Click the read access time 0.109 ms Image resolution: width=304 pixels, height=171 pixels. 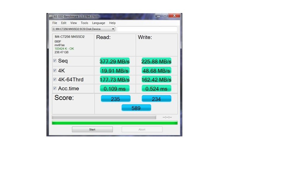click(115, 88)
